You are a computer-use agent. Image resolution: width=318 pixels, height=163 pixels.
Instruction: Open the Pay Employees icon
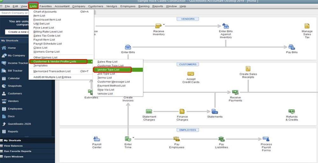tap(176, 139)
